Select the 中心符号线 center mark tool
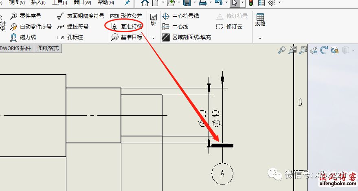Viewport: 358px width, 191px height. click(180, 16)
